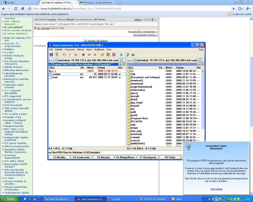Expand the '3 eagle' taskbar group arrow

[x=137, y=199]
